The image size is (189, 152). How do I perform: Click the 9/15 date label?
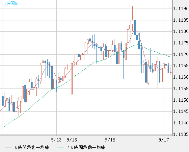[72, 140]
